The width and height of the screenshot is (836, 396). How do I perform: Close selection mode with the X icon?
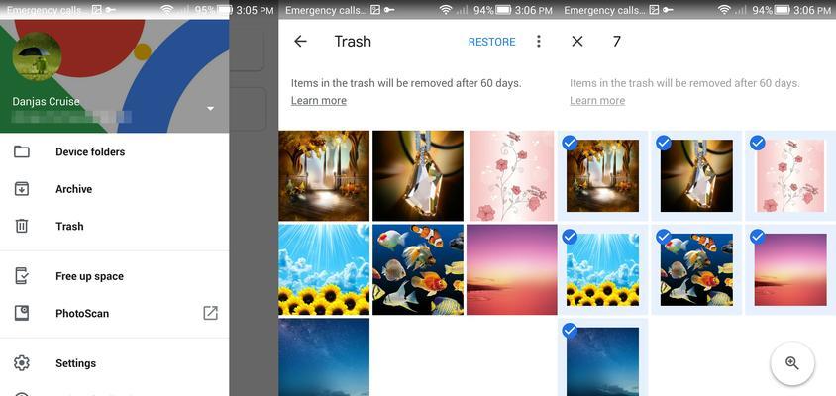click(x=577, y=41)
